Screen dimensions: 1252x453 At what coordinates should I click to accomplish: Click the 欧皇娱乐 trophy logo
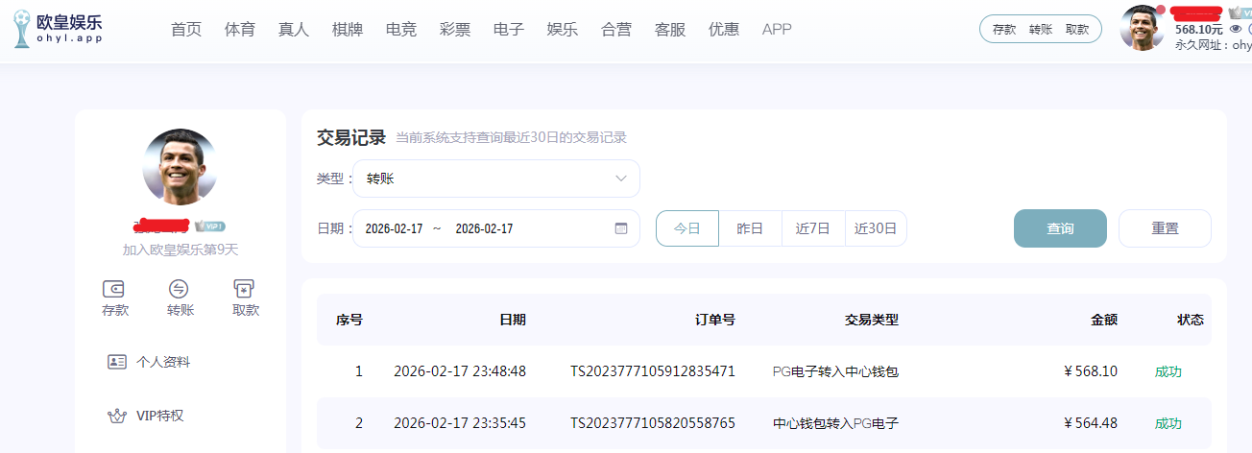[22, 31]
